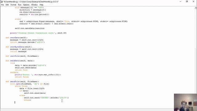Click on 'def recvData(self):' line
Viewport: 197px width, 111px height.
point(16,38)
